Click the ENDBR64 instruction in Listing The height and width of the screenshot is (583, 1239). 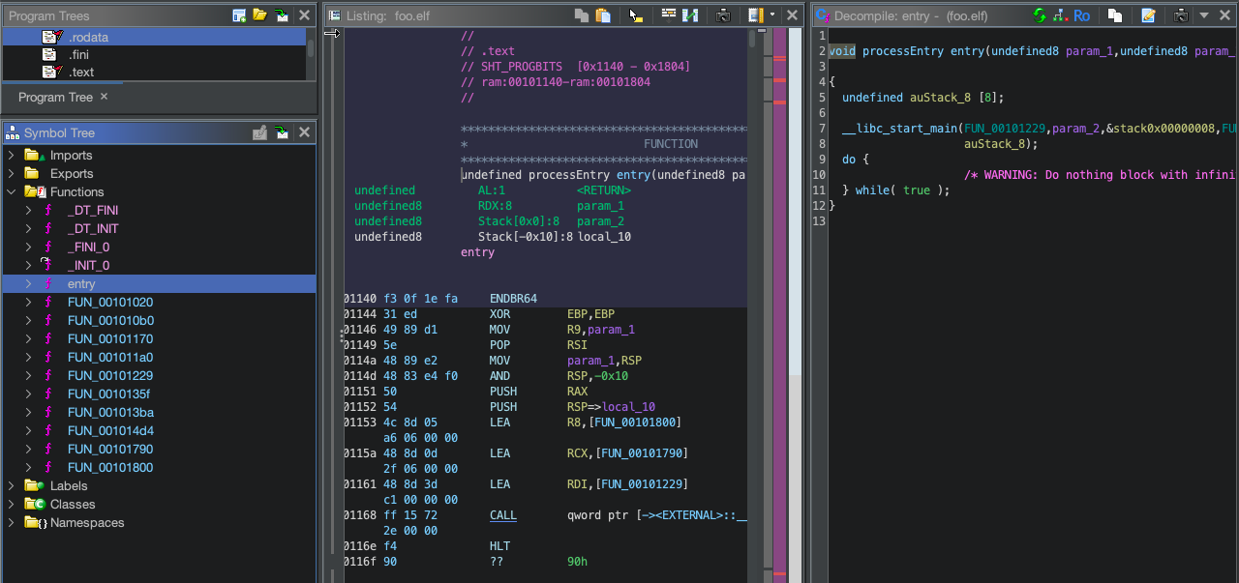point(513,299)
